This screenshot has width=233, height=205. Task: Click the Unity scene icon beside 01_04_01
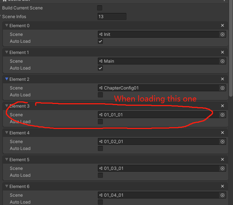[x=101, y=195]
